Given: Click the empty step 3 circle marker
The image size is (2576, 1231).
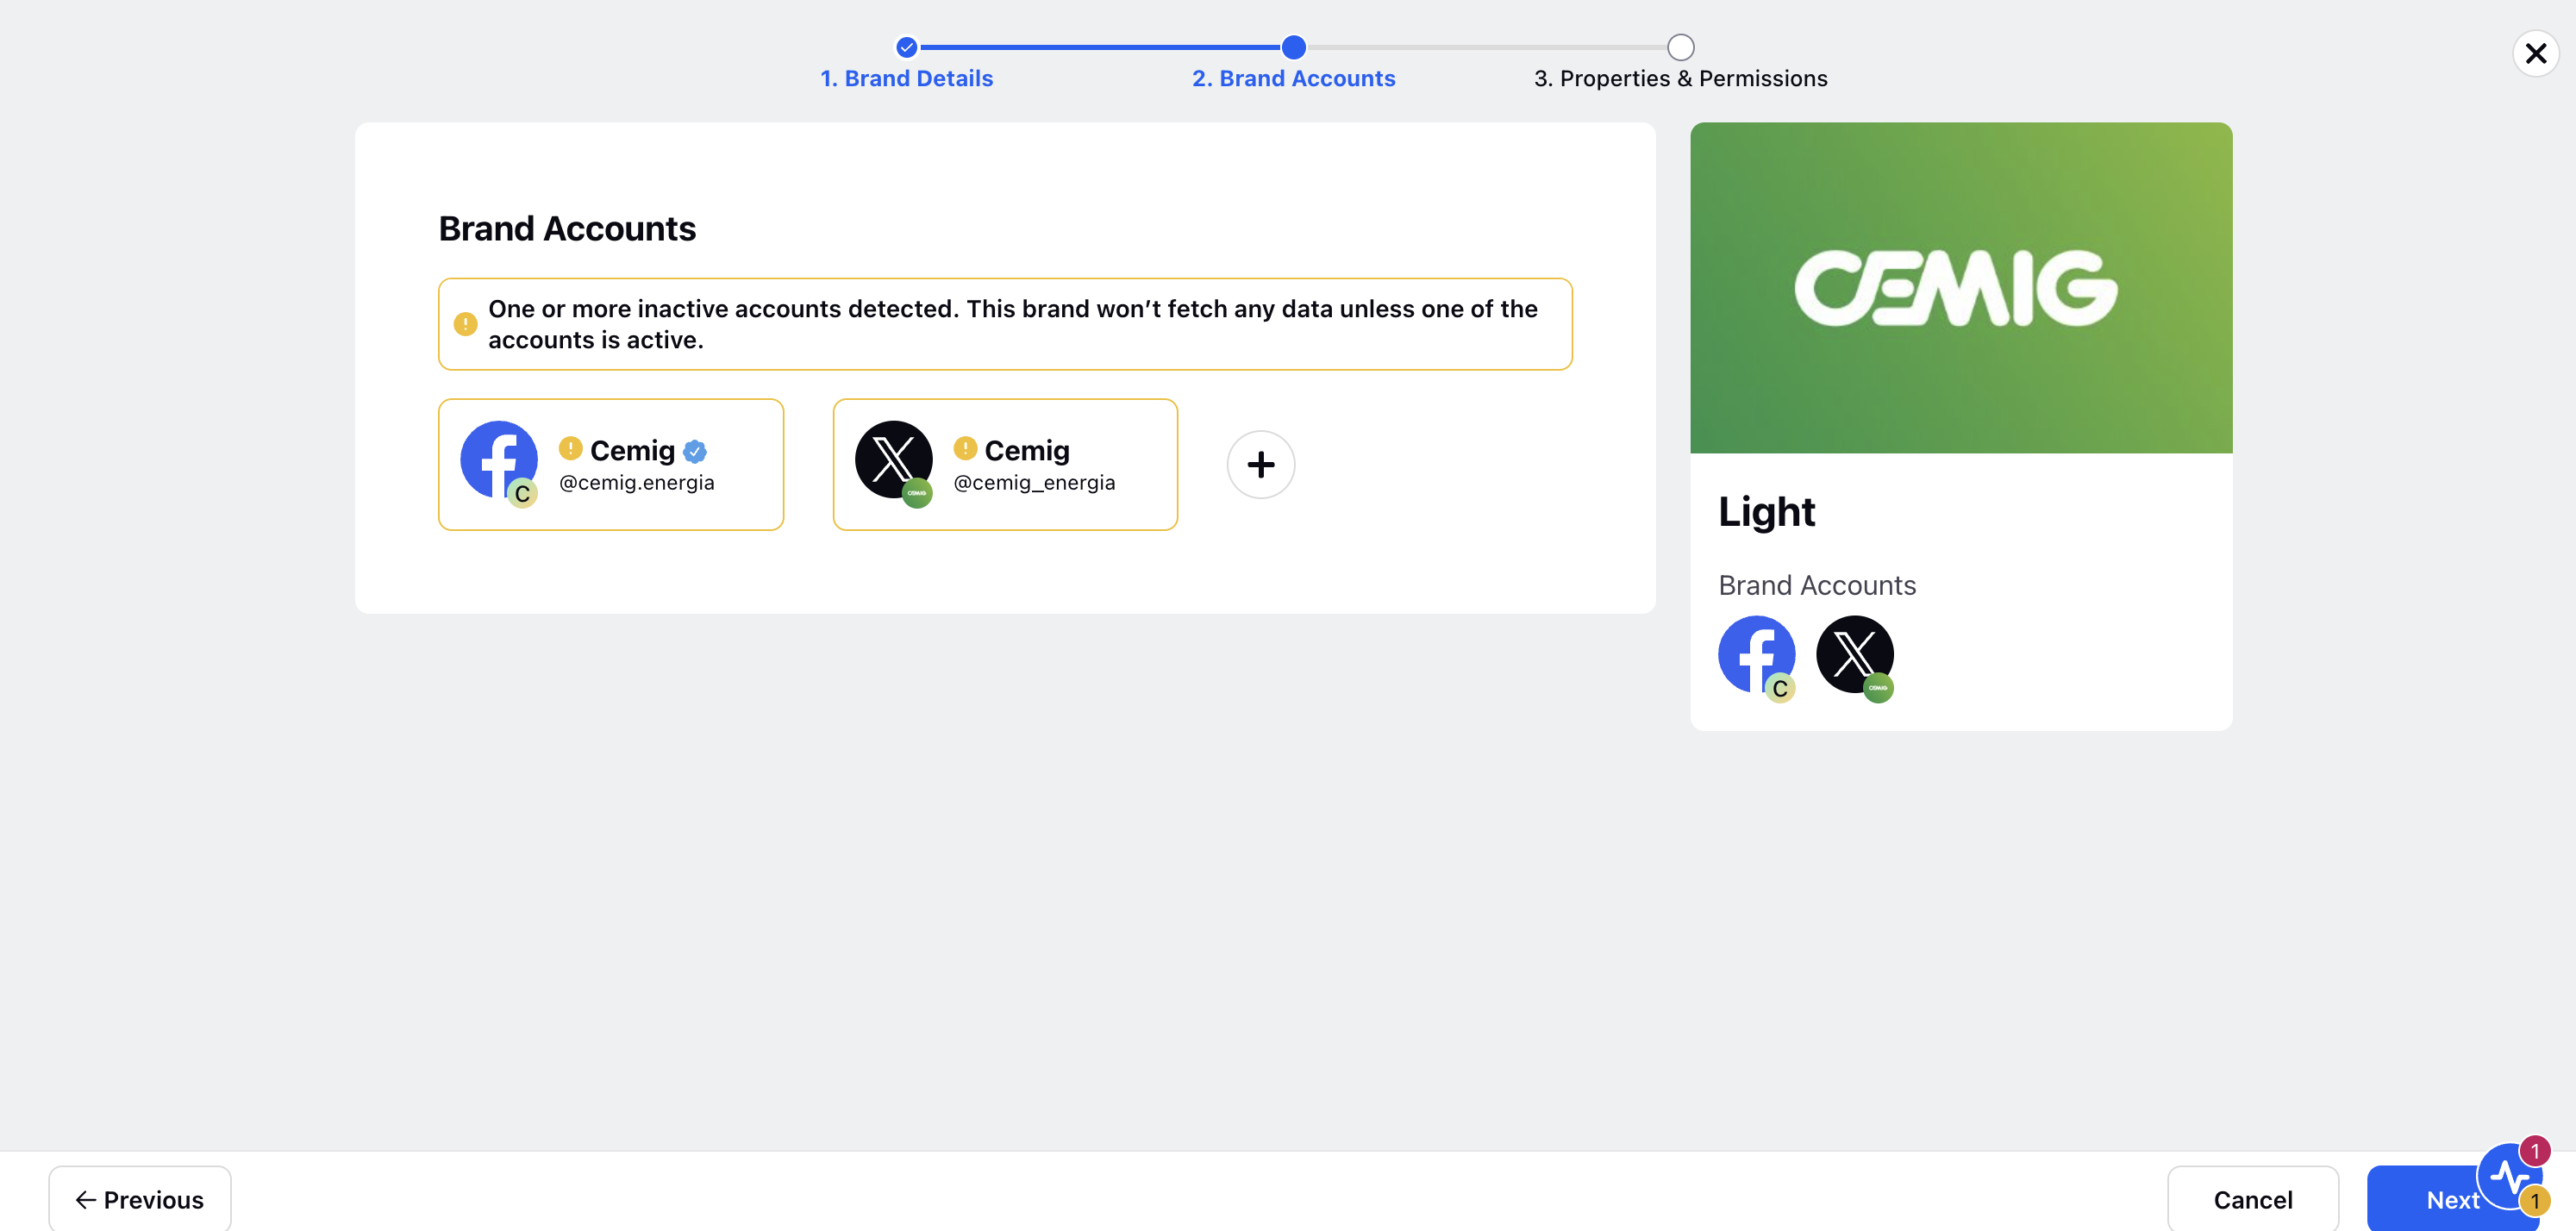Looking at the screenshot, I should (x=1680, y=47).
